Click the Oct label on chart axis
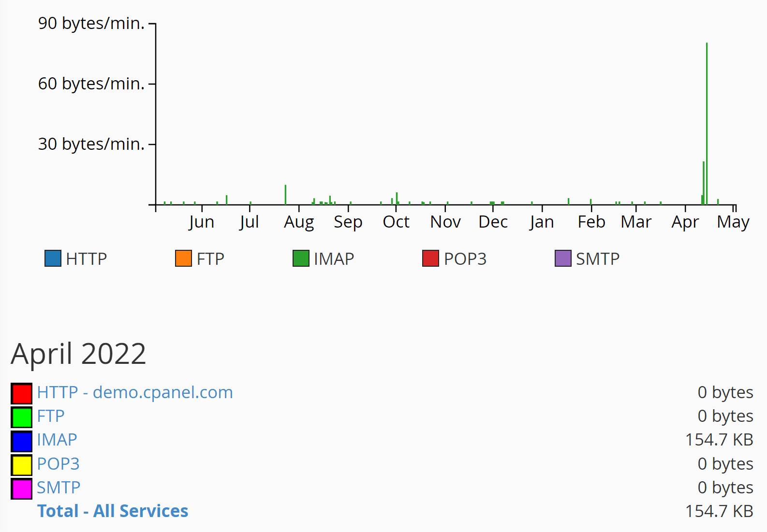The height and width of the screenshot is (532, 767). (396, 222)
